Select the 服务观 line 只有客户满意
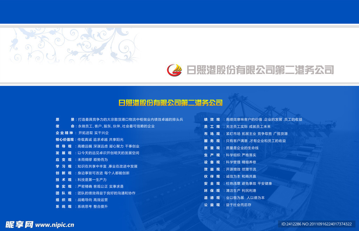The height and width of the screenshot is (231, 359). [245, 141]
